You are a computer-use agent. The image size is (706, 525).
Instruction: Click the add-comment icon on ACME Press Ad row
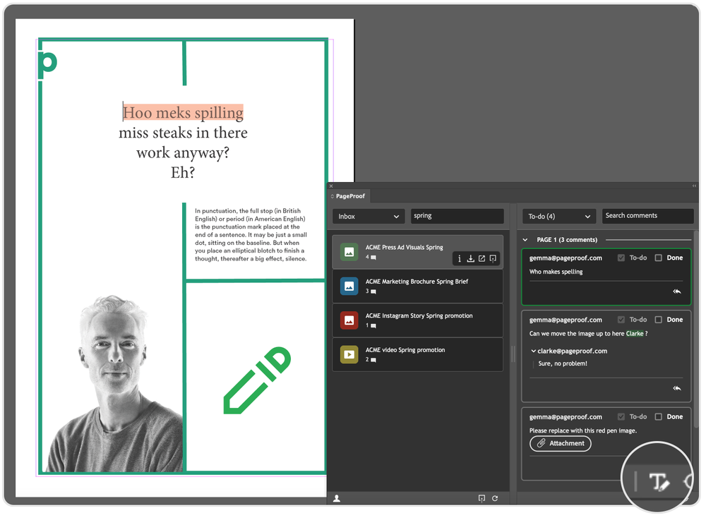point(493,259)
